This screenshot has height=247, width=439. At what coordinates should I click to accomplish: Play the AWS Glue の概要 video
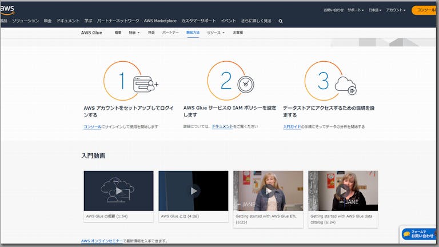tap(118, 191)
